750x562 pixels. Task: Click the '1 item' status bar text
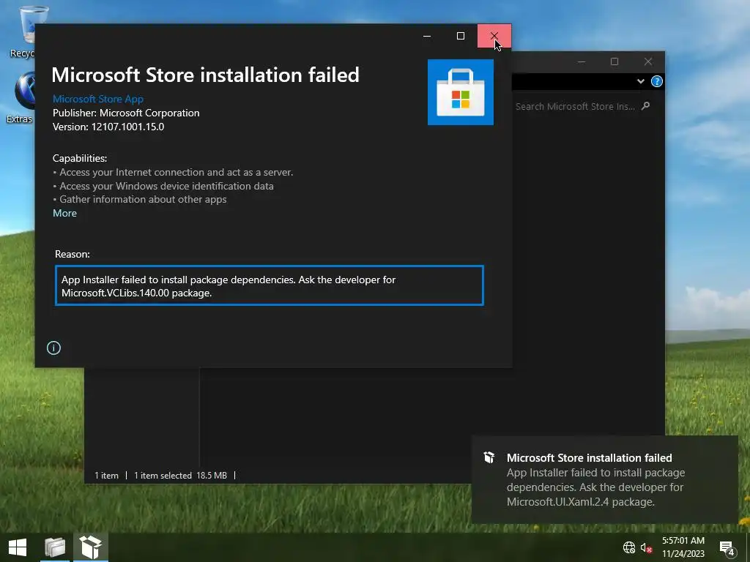coord(106,476)
